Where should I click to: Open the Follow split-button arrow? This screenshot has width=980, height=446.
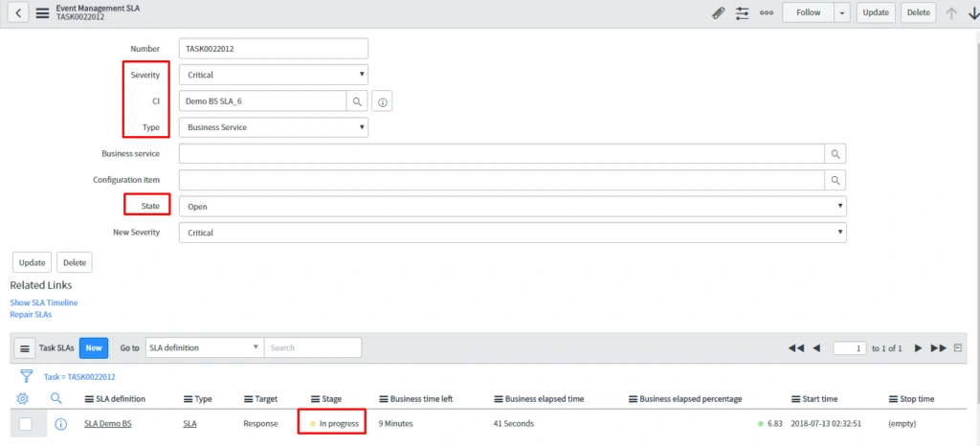pos(841,13)
